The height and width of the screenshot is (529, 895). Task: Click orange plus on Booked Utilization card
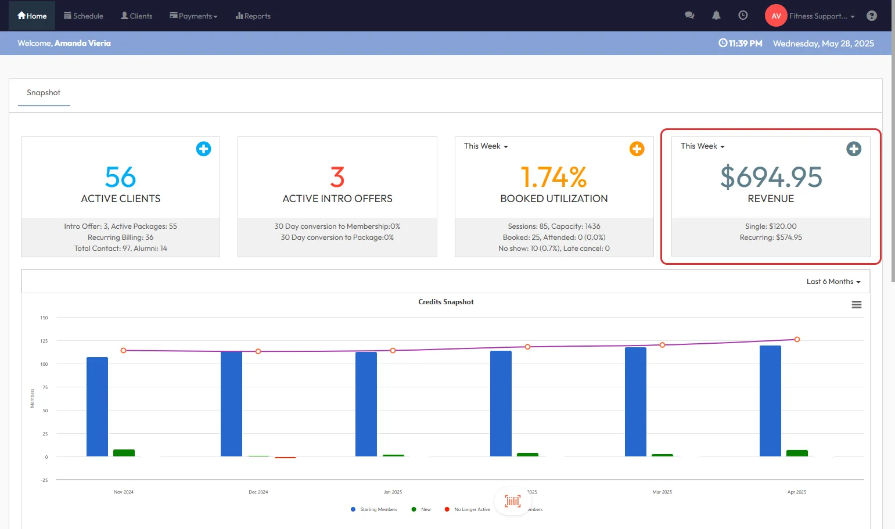click(637, 149)
